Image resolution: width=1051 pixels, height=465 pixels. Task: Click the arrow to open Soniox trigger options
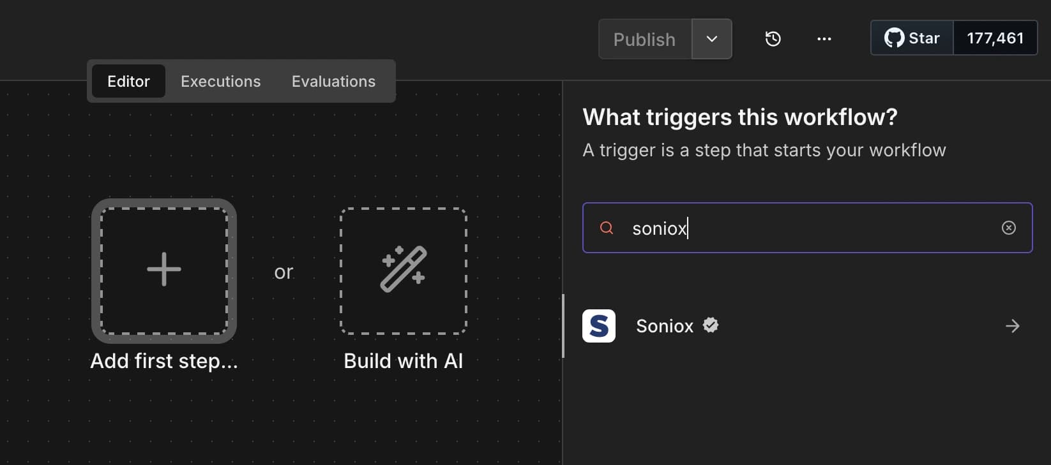click(1012, 326)
